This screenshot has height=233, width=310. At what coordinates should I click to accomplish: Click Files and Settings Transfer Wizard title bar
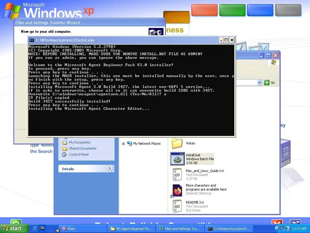point(90,22)
